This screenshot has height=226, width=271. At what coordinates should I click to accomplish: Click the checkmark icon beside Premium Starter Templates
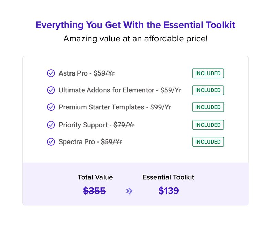[x=51, y=107]
